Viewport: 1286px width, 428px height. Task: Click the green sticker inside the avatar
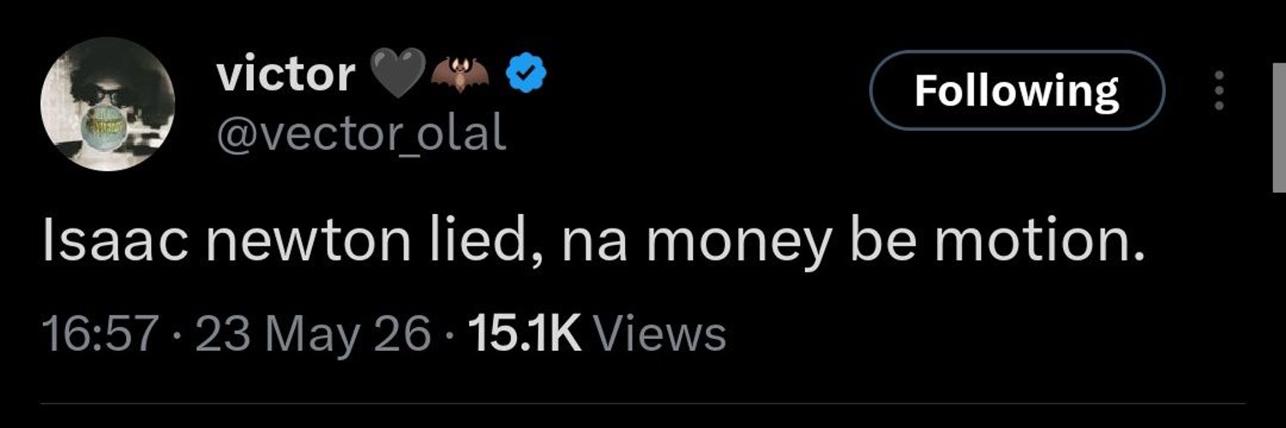click(x=101, y=127)
